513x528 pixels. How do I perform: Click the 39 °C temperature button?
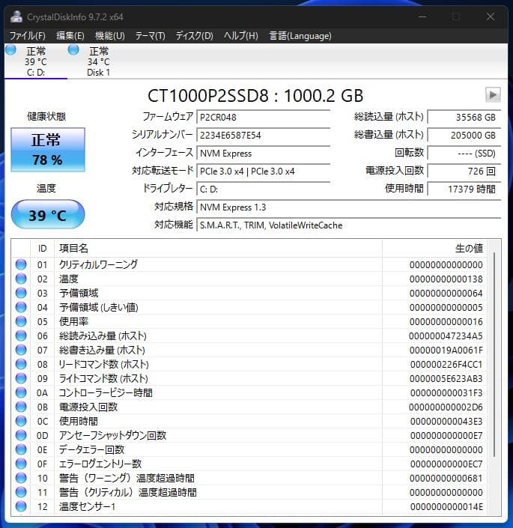coord(48,214)
